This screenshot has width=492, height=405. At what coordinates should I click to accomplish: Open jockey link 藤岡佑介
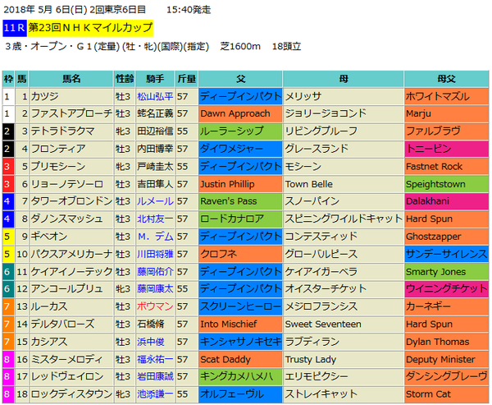click(155, 272)
